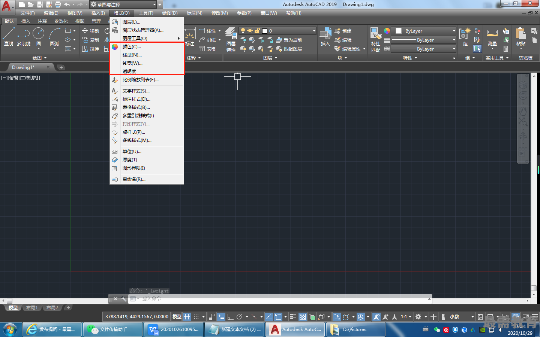
Task: Switch to the 注释 ribbon tab
Action: [42, 21]
